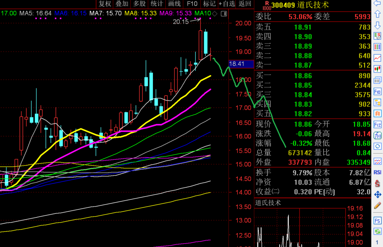The height and width of the screenshot is (247, 383).
Task: Click the back arrow icon in sidebar
Action: coord(377,3)
